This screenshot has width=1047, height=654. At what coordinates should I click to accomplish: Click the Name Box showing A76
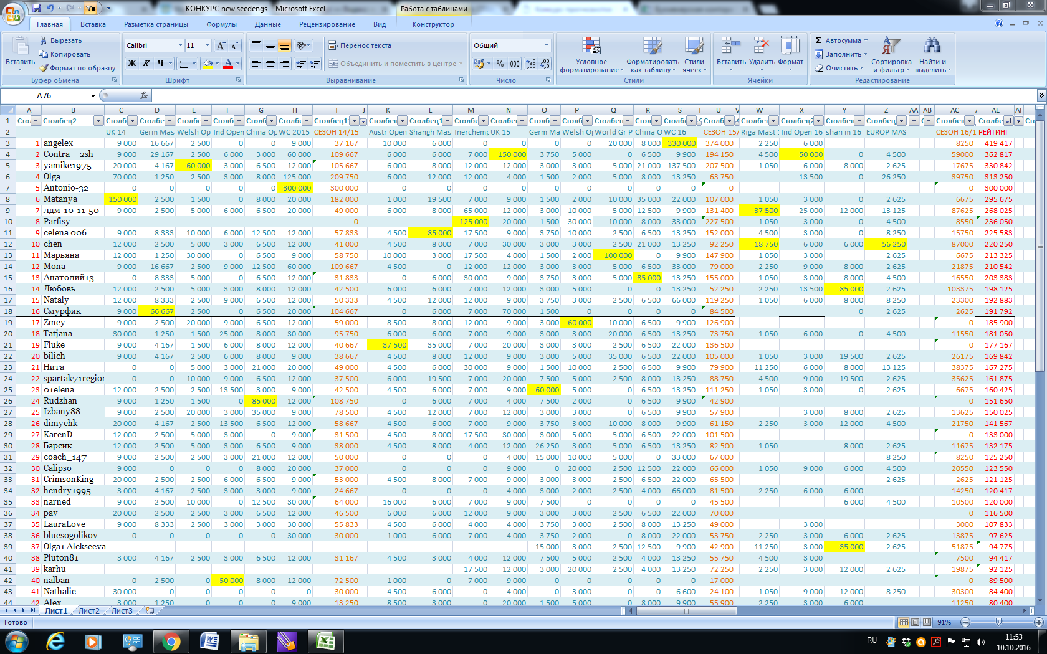62,95
